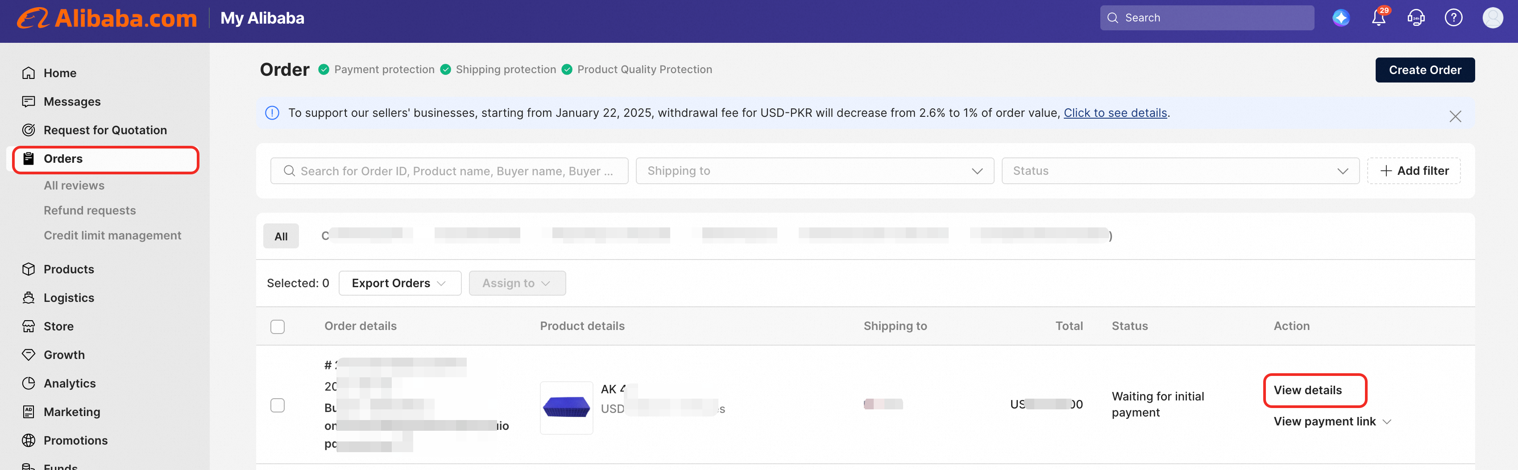Image resolution: width=1518 pixels, height=470 pixels.
Task: Dismiss the withdrawal fee announcement banner
Action: 1455,116
